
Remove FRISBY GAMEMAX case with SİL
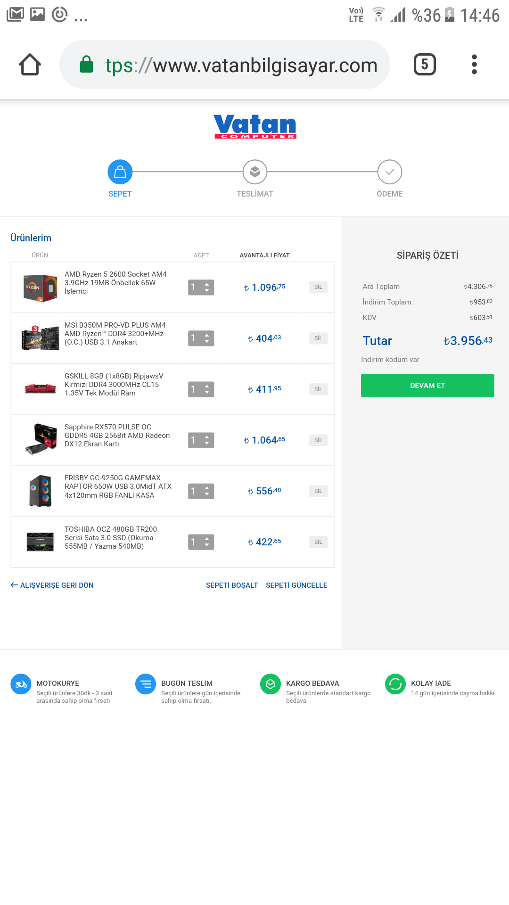(x=319, y=491)
